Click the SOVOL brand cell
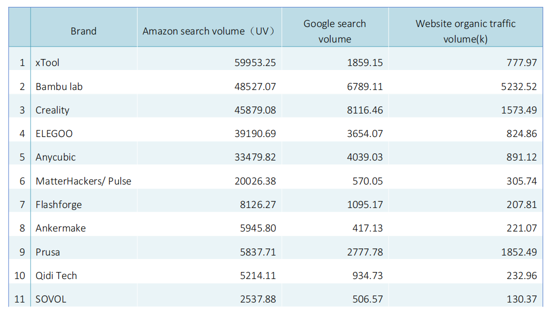549x313 pixels. pyautogui.click(x=50, y=299)
